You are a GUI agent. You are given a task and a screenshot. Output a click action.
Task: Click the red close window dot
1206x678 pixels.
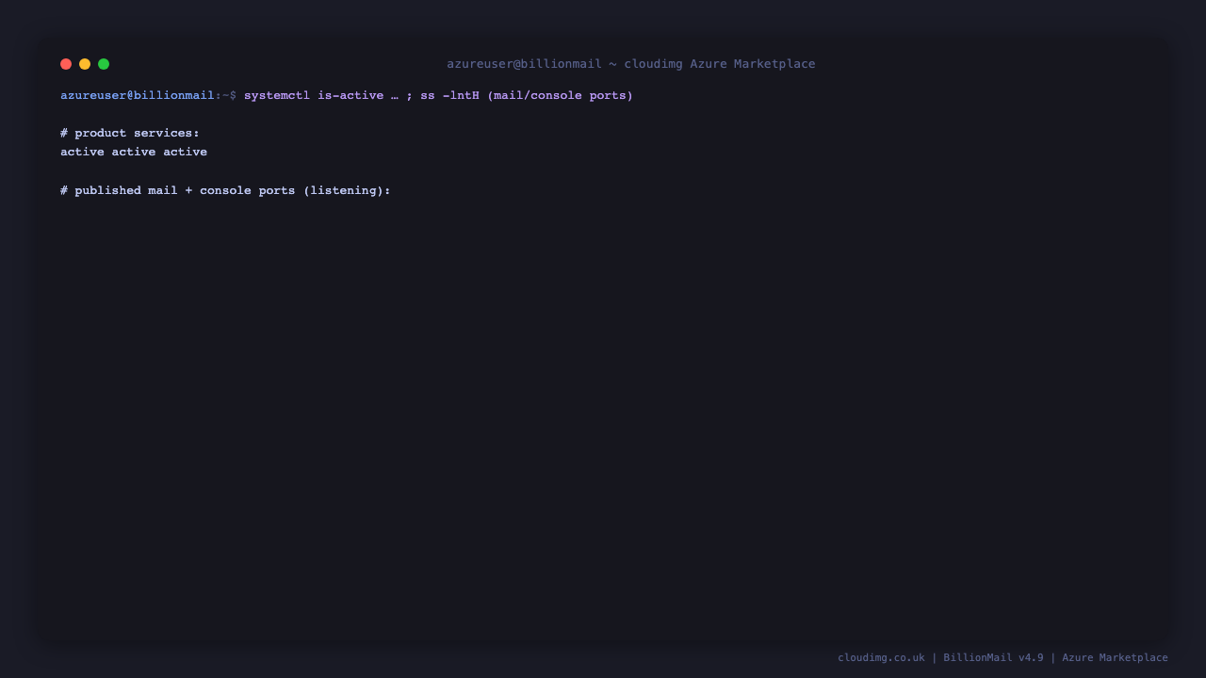tap(66, 64)
